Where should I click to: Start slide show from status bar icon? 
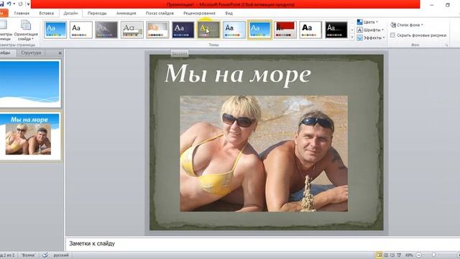[x=399, y=255]
